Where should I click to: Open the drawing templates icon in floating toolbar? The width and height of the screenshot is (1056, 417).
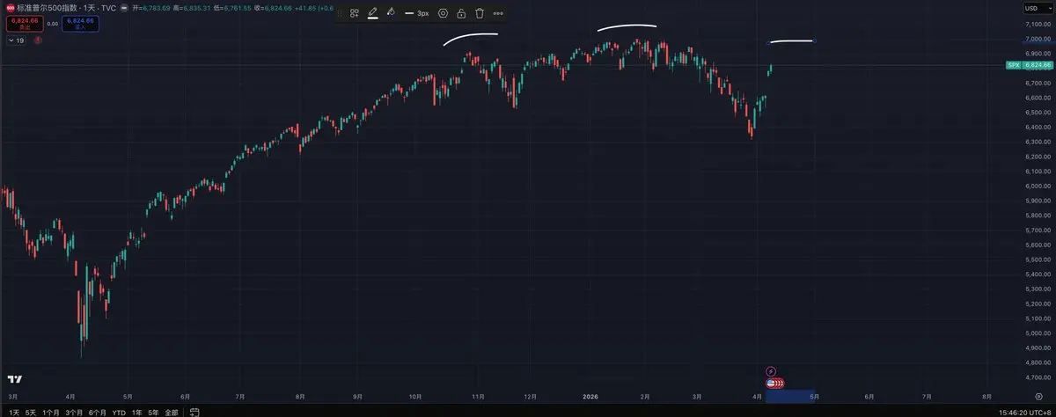click(355, 13)
